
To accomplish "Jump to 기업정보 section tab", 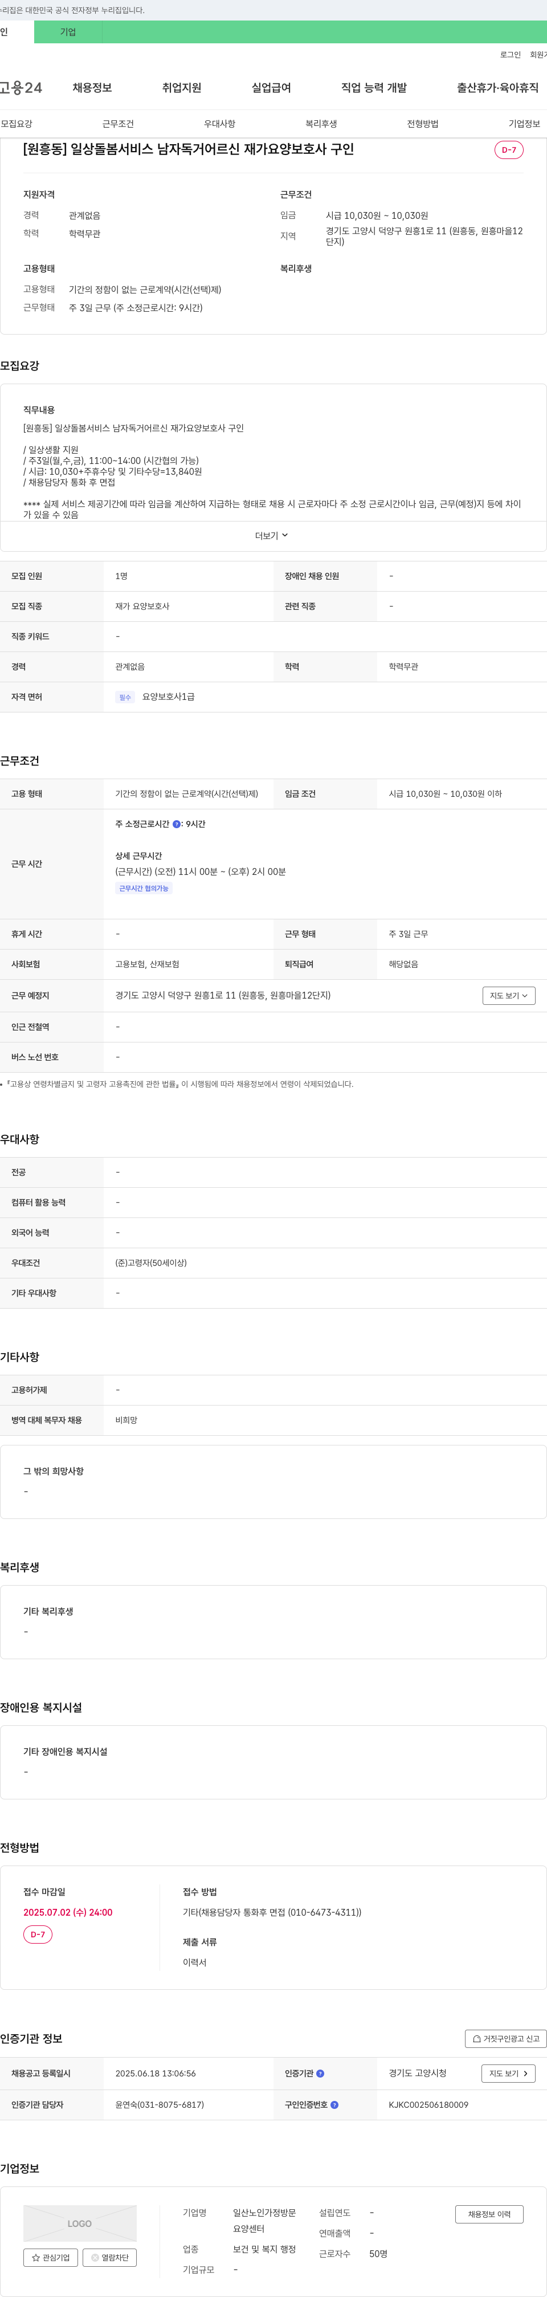I will [x=524, y=124].
